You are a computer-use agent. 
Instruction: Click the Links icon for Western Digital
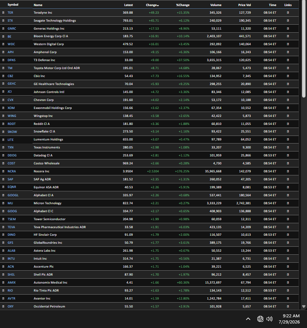point(288,44)
